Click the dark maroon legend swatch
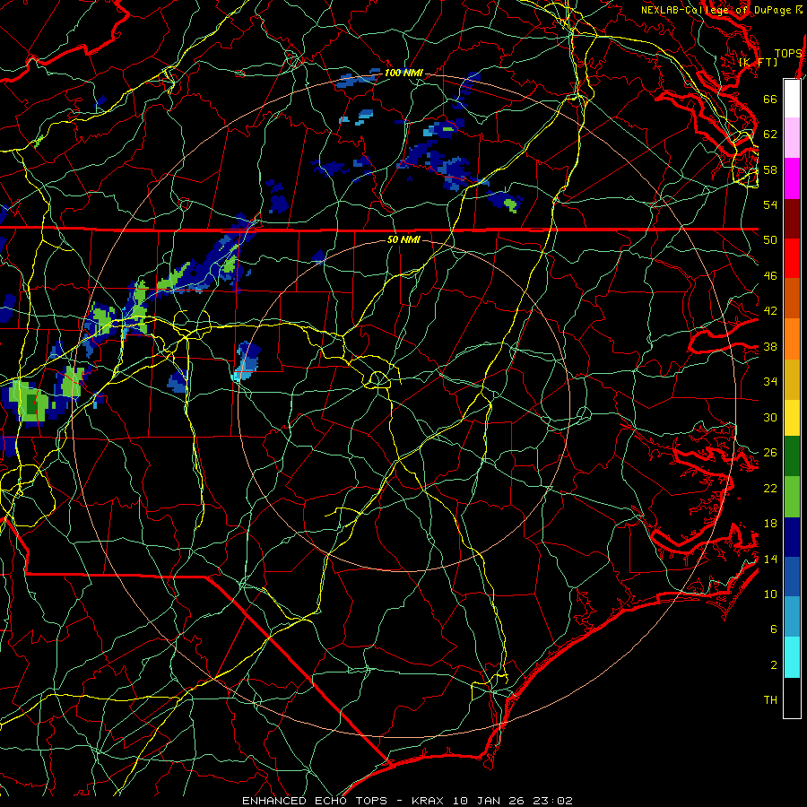 [792, 219]
